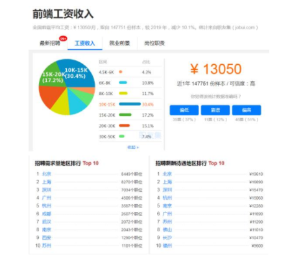Click the 1101个职位 job count
Screen dimensions: 292x267
click(132, 246)
